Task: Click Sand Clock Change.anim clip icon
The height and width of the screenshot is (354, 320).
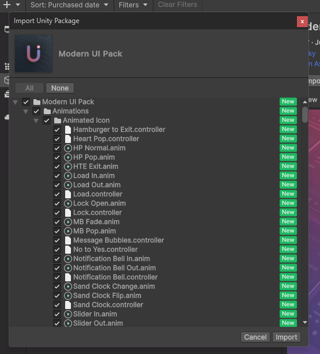Action: coord(68,287)
